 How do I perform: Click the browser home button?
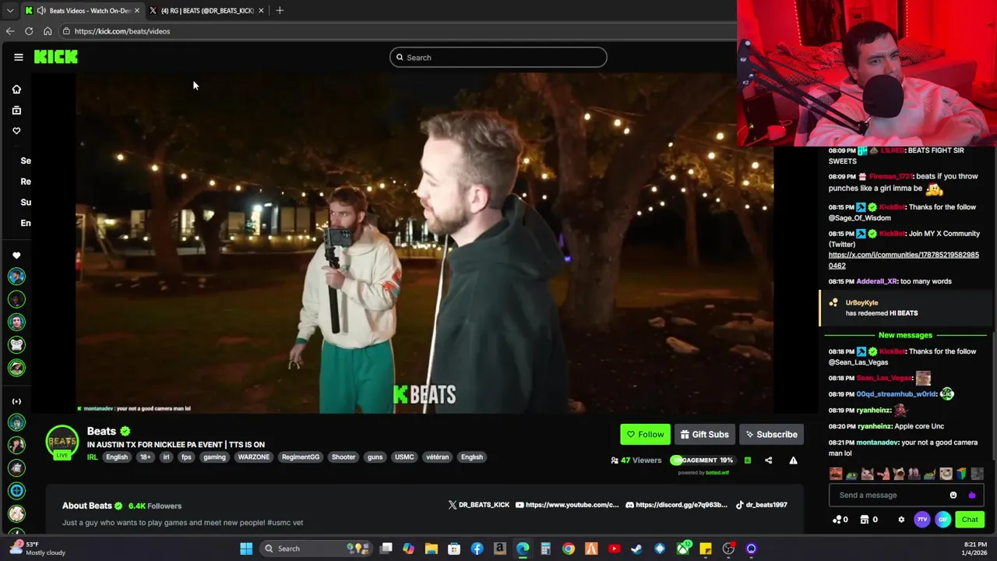pos(48,31)
